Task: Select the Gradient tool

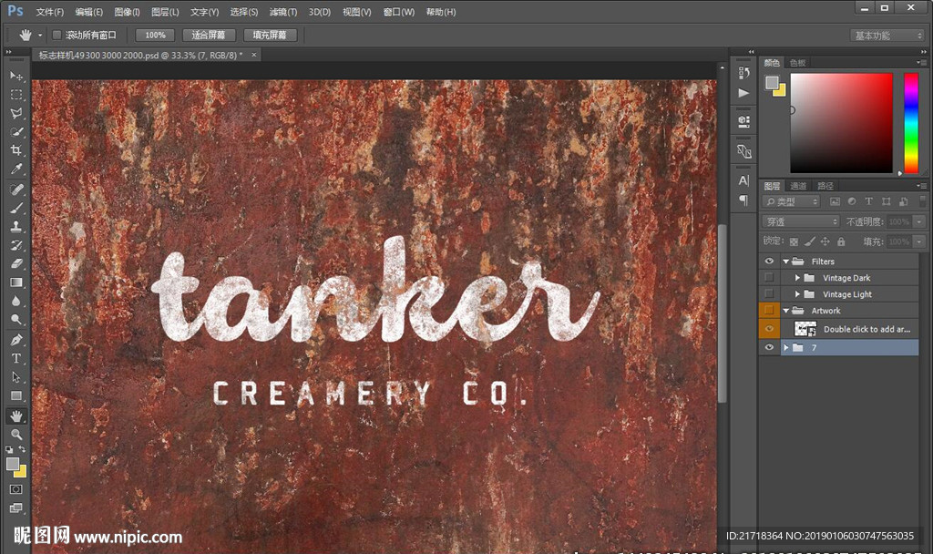Action: coord(16,282)
